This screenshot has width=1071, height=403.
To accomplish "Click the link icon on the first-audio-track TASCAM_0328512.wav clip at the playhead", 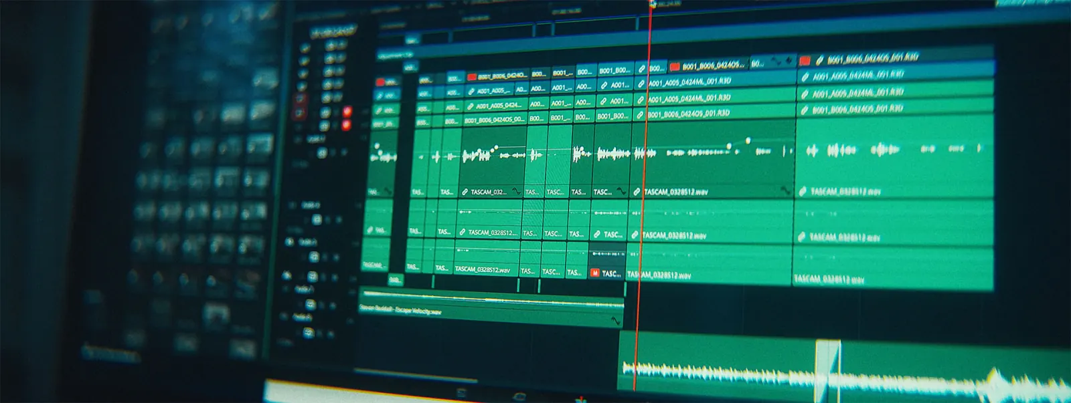I will click(637, 192).
